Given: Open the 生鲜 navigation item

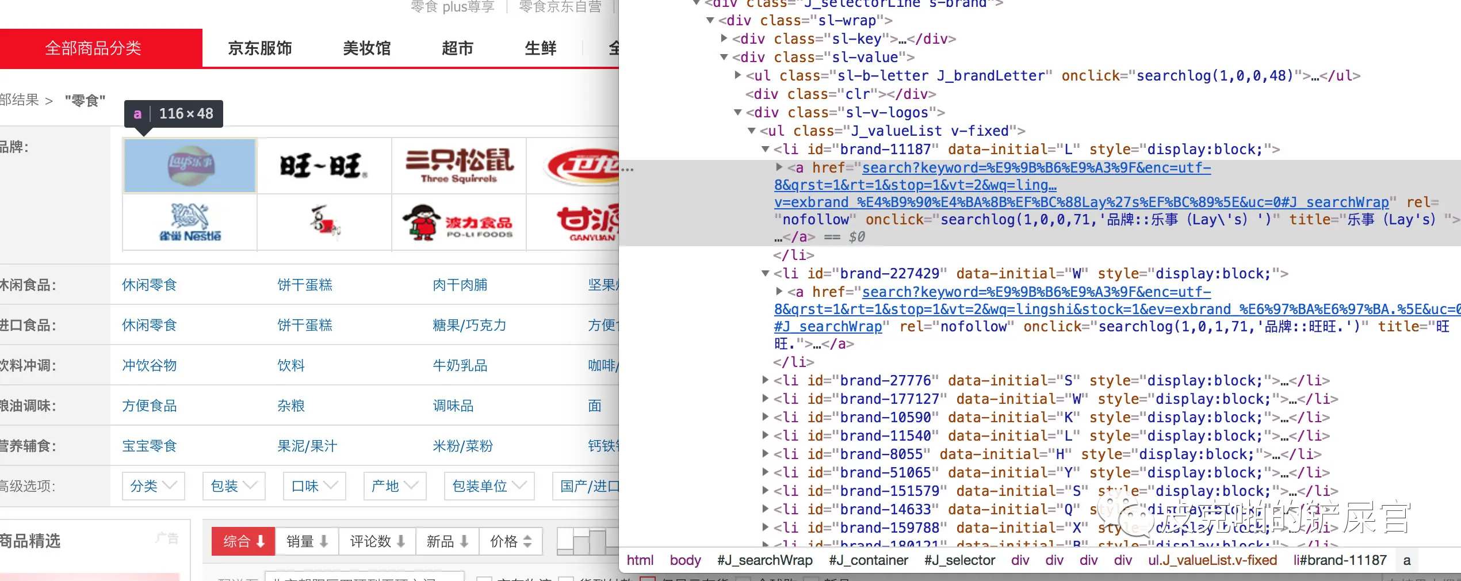Looking at the screenshot, I should coord(541,48).
